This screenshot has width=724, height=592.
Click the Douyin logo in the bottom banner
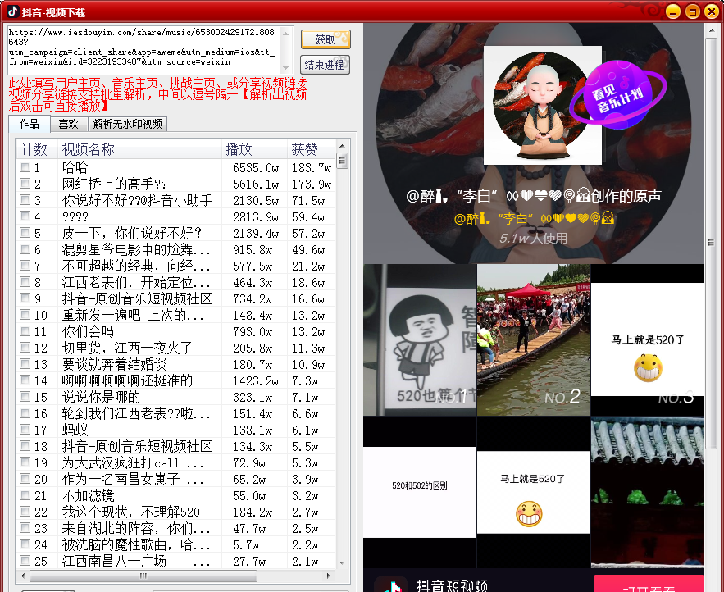pos(391,584)
